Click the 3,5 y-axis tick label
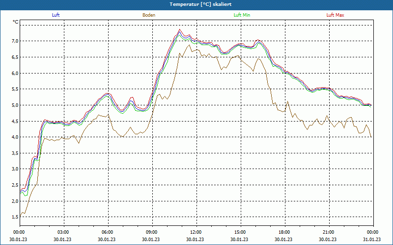 tap(15, 153)
